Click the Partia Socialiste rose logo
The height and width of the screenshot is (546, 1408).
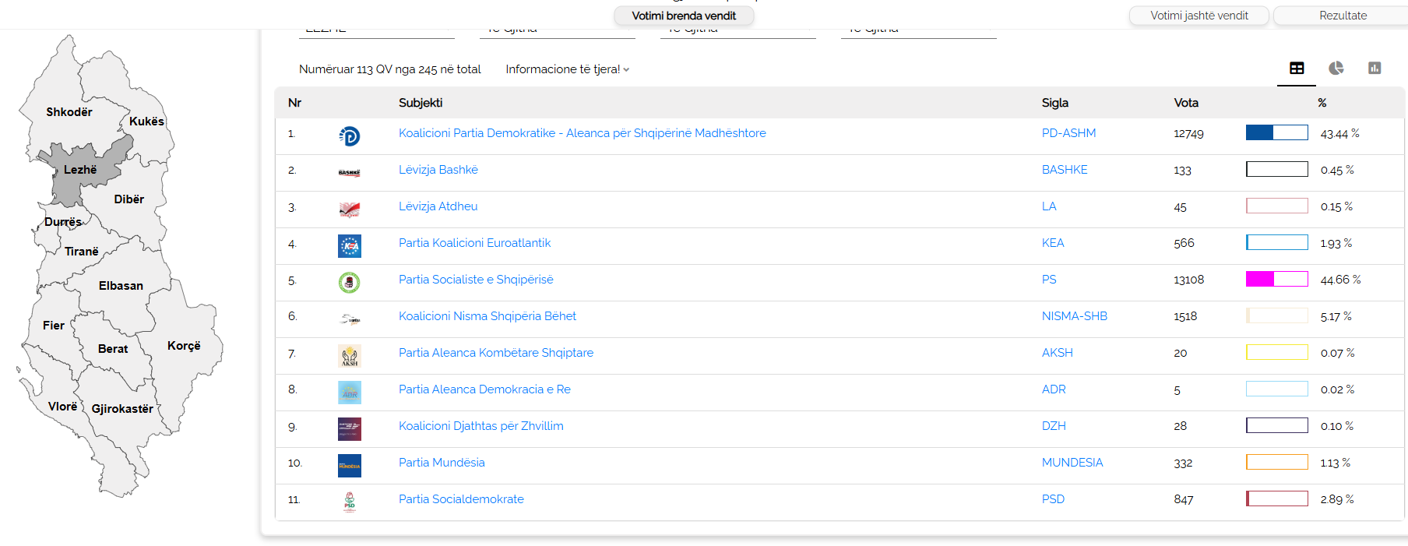coord(350,282)
